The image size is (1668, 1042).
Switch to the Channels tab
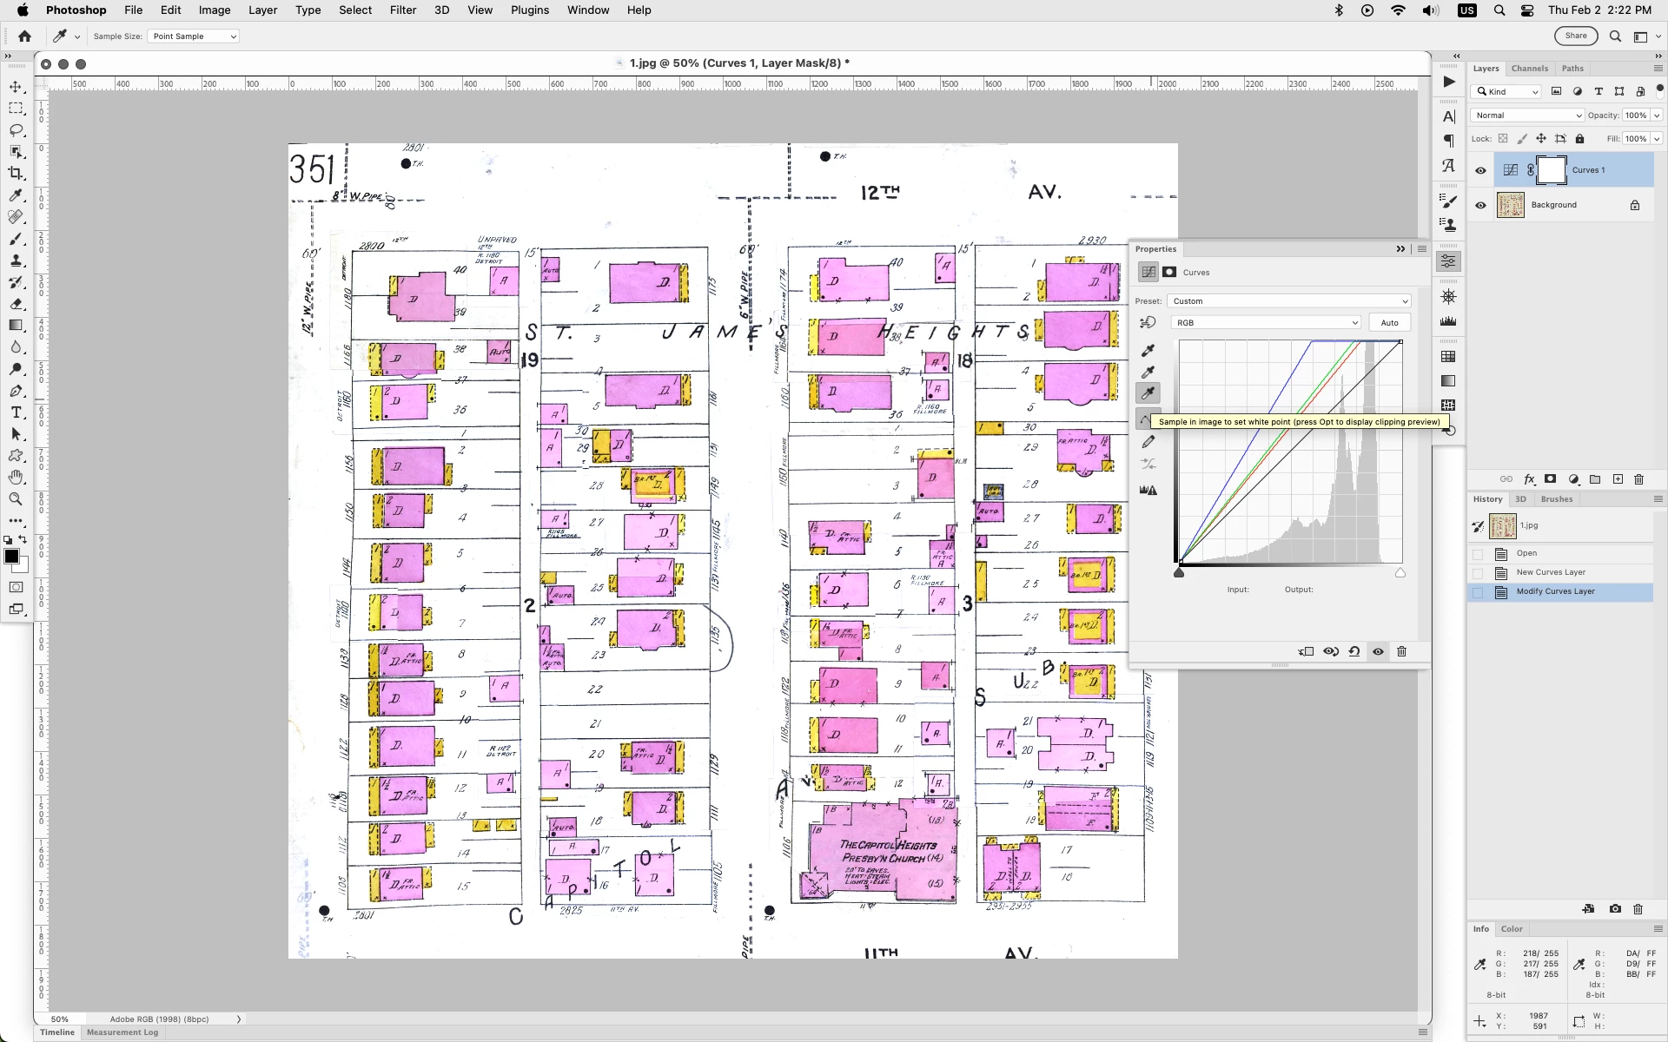click(1529, 69)
